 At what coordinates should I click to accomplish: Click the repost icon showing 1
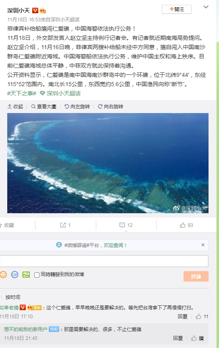click(x=65, y=225)
